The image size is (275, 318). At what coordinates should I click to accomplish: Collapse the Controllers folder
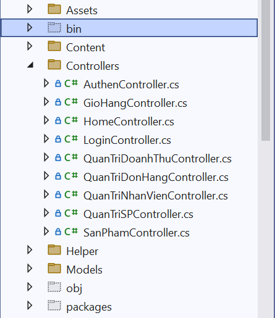[30, 65]
